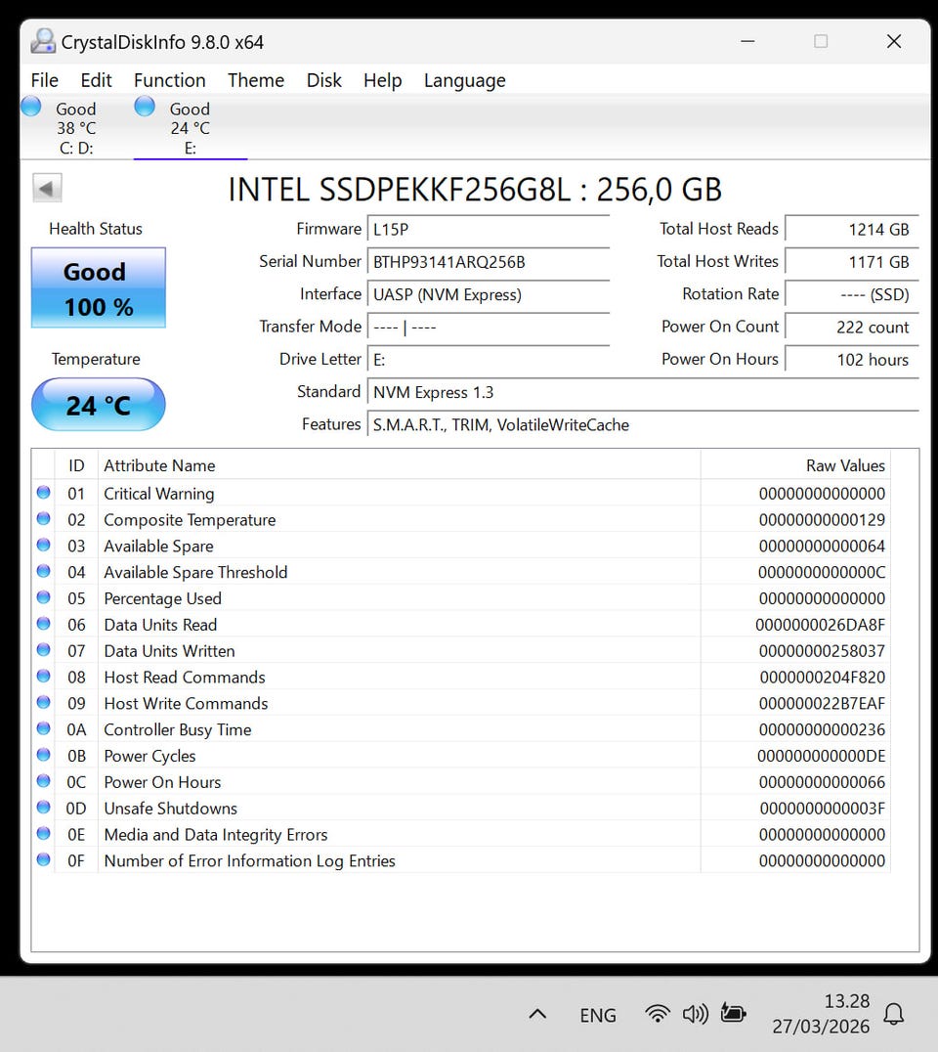Open the Language menu
Screen dimensions: 938x1052
[464, 80]
